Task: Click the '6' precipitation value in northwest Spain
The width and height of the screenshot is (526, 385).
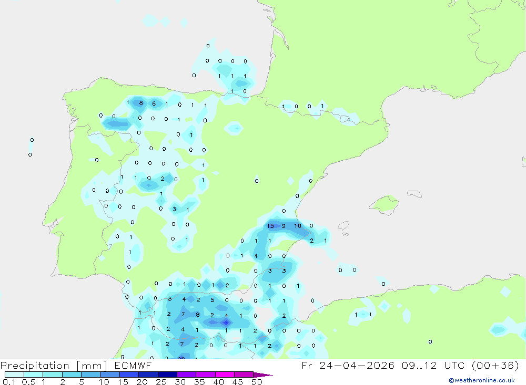Action: click(x=154, y=103)
